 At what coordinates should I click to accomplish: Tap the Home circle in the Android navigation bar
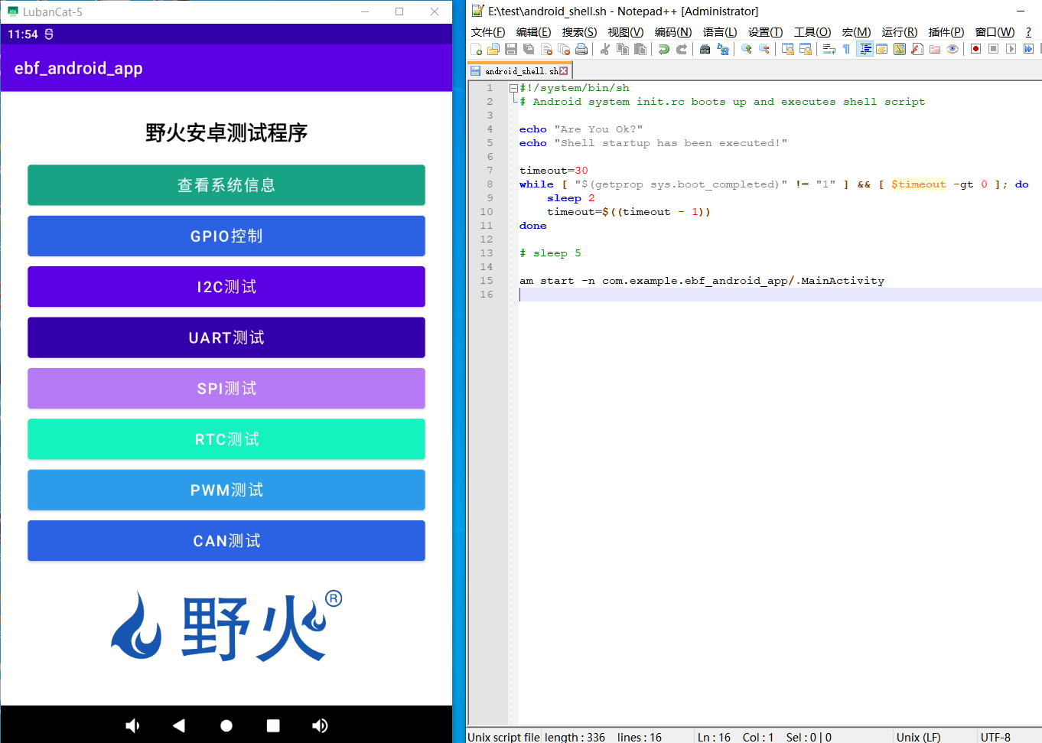click(x=226, y=725)
